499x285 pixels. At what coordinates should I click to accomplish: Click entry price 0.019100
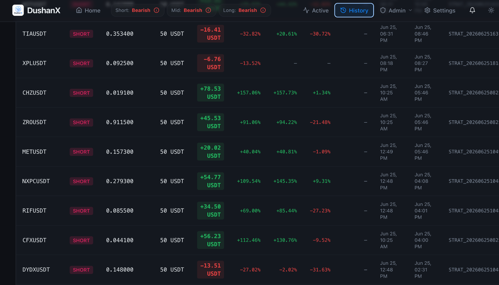[x=120, y=93]
